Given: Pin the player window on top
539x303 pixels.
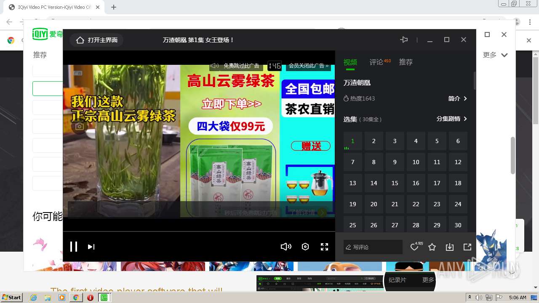Looking at the screenshot, I should click(x=404, y=40).
